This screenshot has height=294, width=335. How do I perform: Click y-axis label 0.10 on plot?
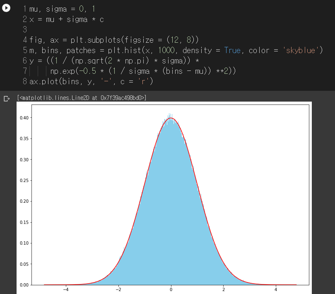[x=24, y=243]
